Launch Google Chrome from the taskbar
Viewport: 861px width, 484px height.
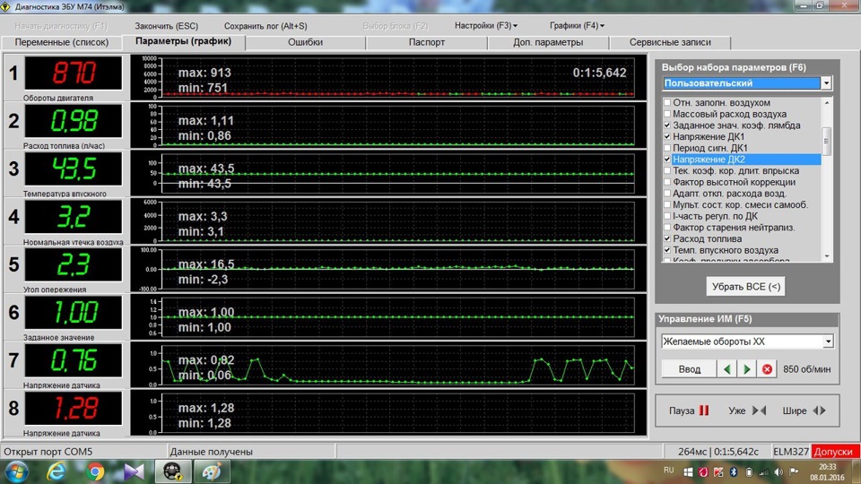click(95, 471)
